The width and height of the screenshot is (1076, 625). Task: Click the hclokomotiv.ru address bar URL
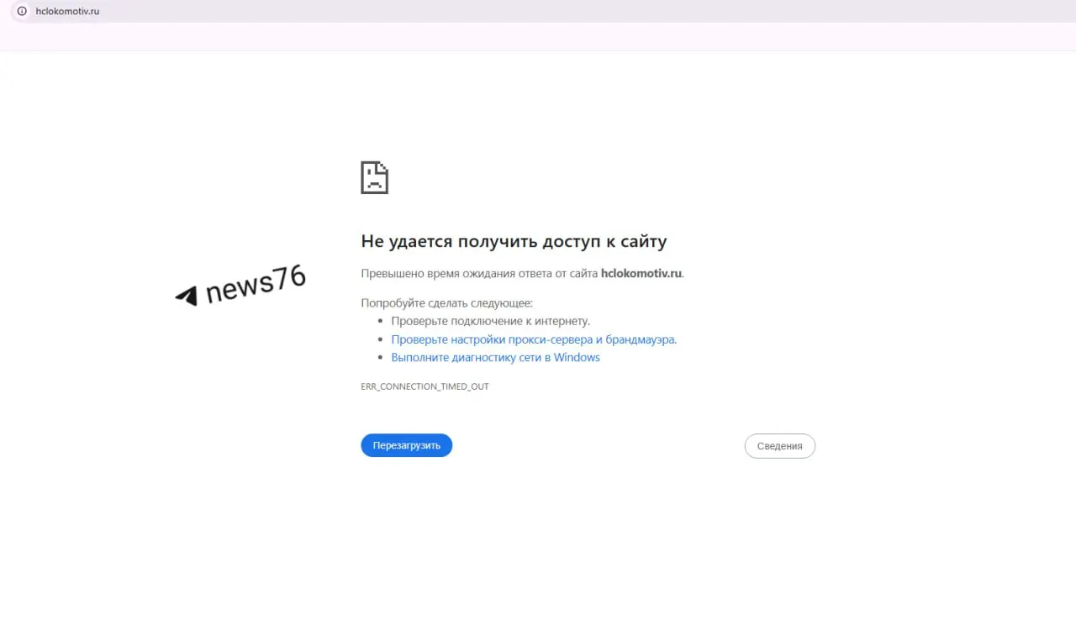67,11
